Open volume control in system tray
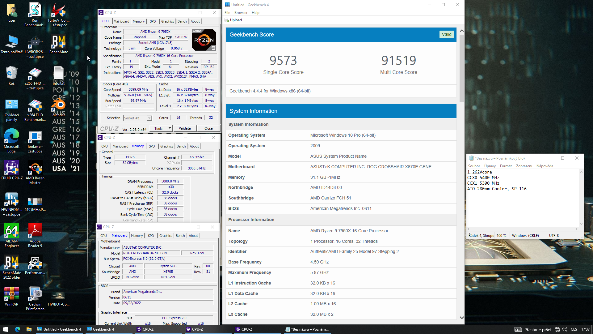This screenshot has width=593, height=334. 565,329
